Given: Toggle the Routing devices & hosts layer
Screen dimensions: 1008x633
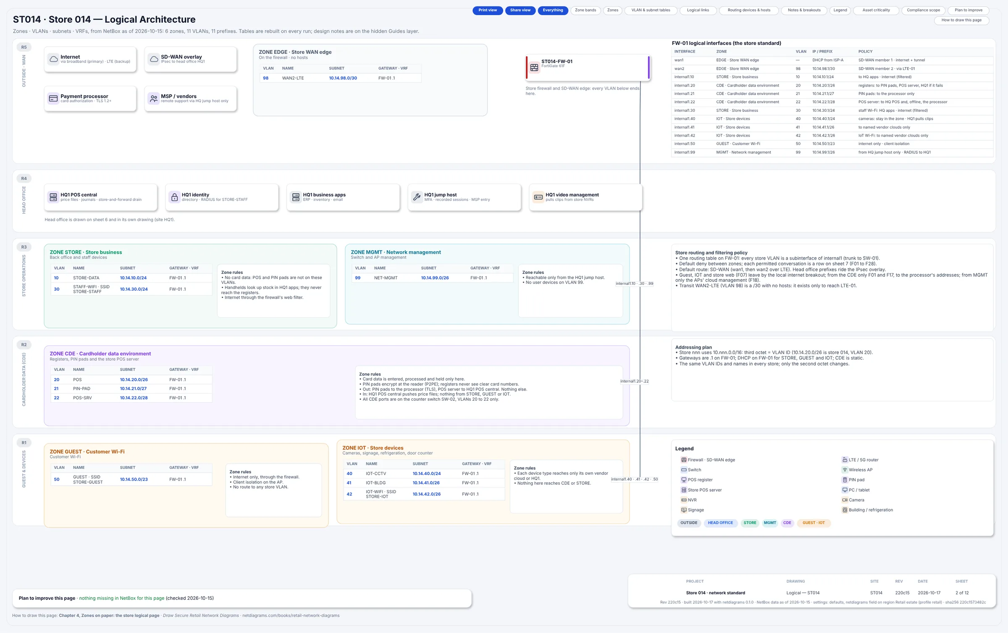Looking at the screenshot, I should coord(749,11).
